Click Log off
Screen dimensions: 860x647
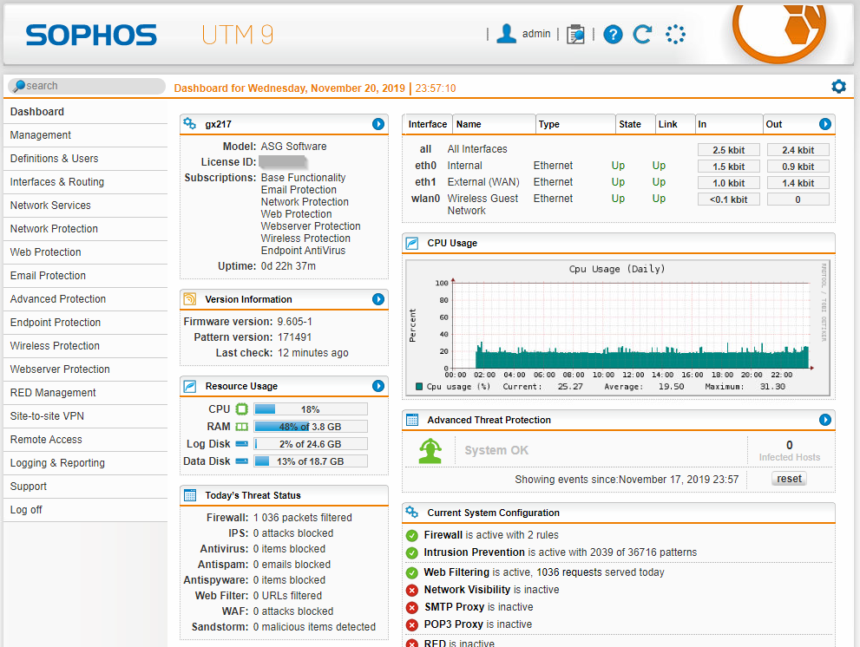pos(85,510)
